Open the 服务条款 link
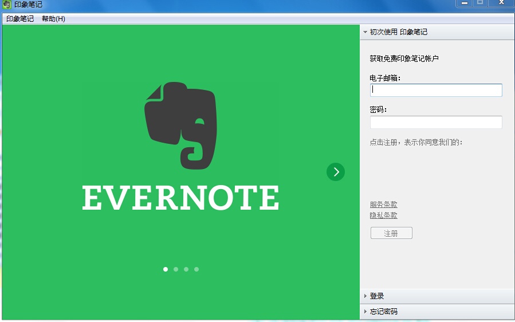Image resolution: width=515 pixels, height=322 pixels. 383,205
